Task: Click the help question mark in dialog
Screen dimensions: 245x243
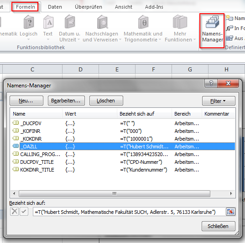Action: 211,83
